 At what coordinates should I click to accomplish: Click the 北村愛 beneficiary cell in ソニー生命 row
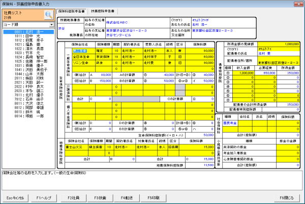click(154, 63)
